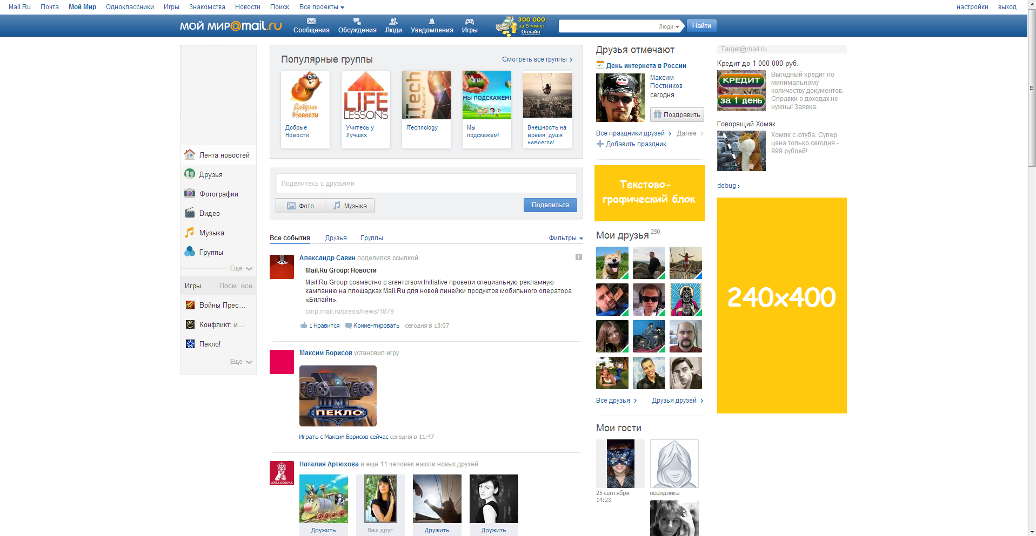Click Комментировать speech bubble link

pyautogui.click(x=372, y=325)
